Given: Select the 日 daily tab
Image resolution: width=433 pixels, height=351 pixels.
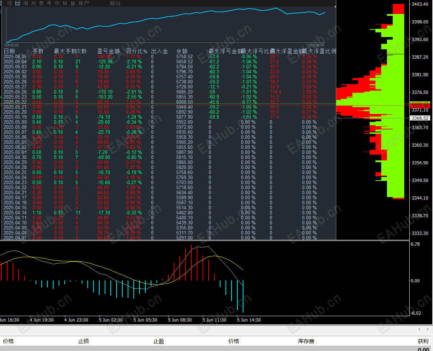Looking at the screenshot, I should click(x=18, y=3).
